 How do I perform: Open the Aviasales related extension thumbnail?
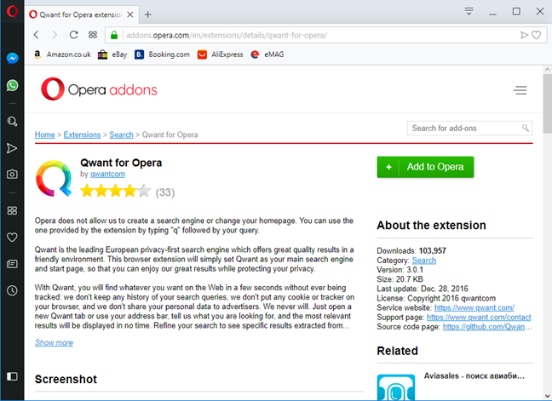(396, 387)
